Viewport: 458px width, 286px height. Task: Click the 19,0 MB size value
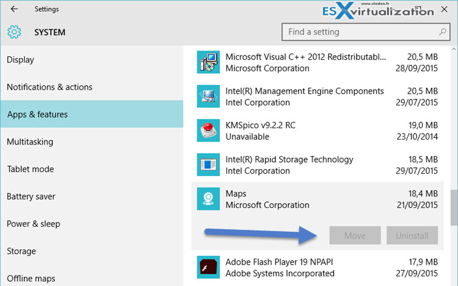point(423,125)
